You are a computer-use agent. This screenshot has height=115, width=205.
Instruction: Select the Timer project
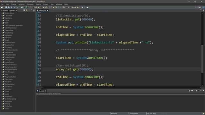7,109
